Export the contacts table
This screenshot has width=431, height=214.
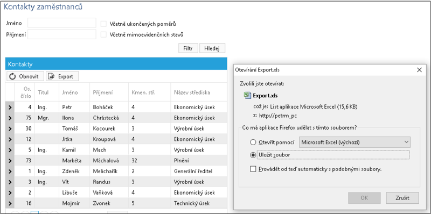(62, 76)
